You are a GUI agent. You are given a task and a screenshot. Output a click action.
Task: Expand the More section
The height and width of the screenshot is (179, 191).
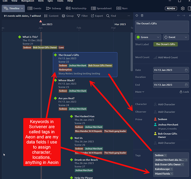[140, 92]
